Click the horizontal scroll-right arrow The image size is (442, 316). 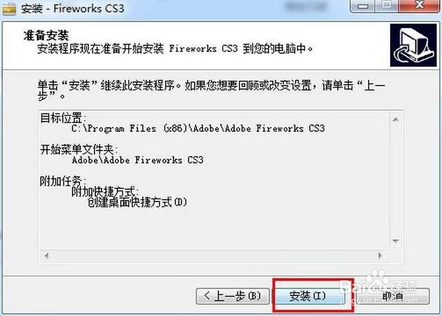coord(380,256)
